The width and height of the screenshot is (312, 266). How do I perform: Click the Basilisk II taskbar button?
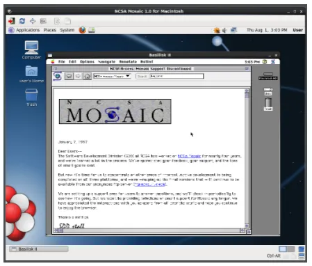click(x=39, y=249)
